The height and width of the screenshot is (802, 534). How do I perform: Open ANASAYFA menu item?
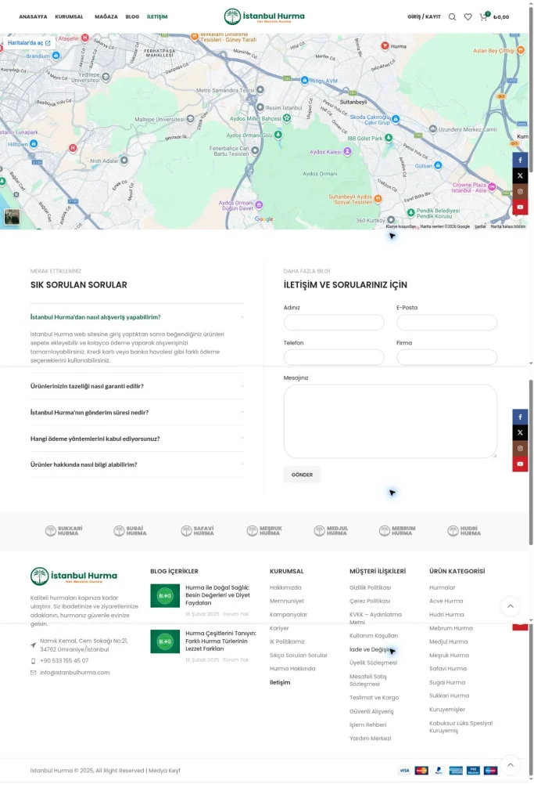click(33, 17)
